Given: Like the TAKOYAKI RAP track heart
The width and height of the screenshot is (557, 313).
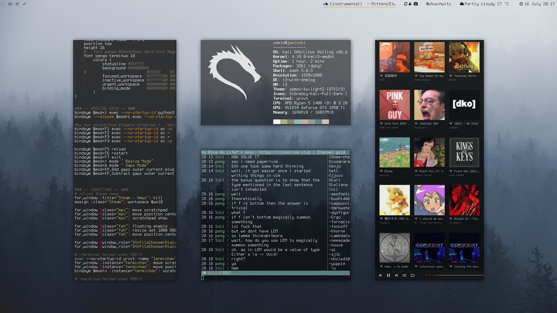Looking at the screenshot, I should click(x=416, y=124).
